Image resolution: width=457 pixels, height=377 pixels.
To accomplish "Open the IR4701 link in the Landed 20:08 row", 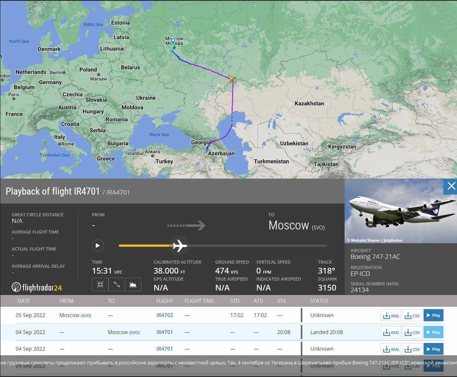I will [165, 332].
